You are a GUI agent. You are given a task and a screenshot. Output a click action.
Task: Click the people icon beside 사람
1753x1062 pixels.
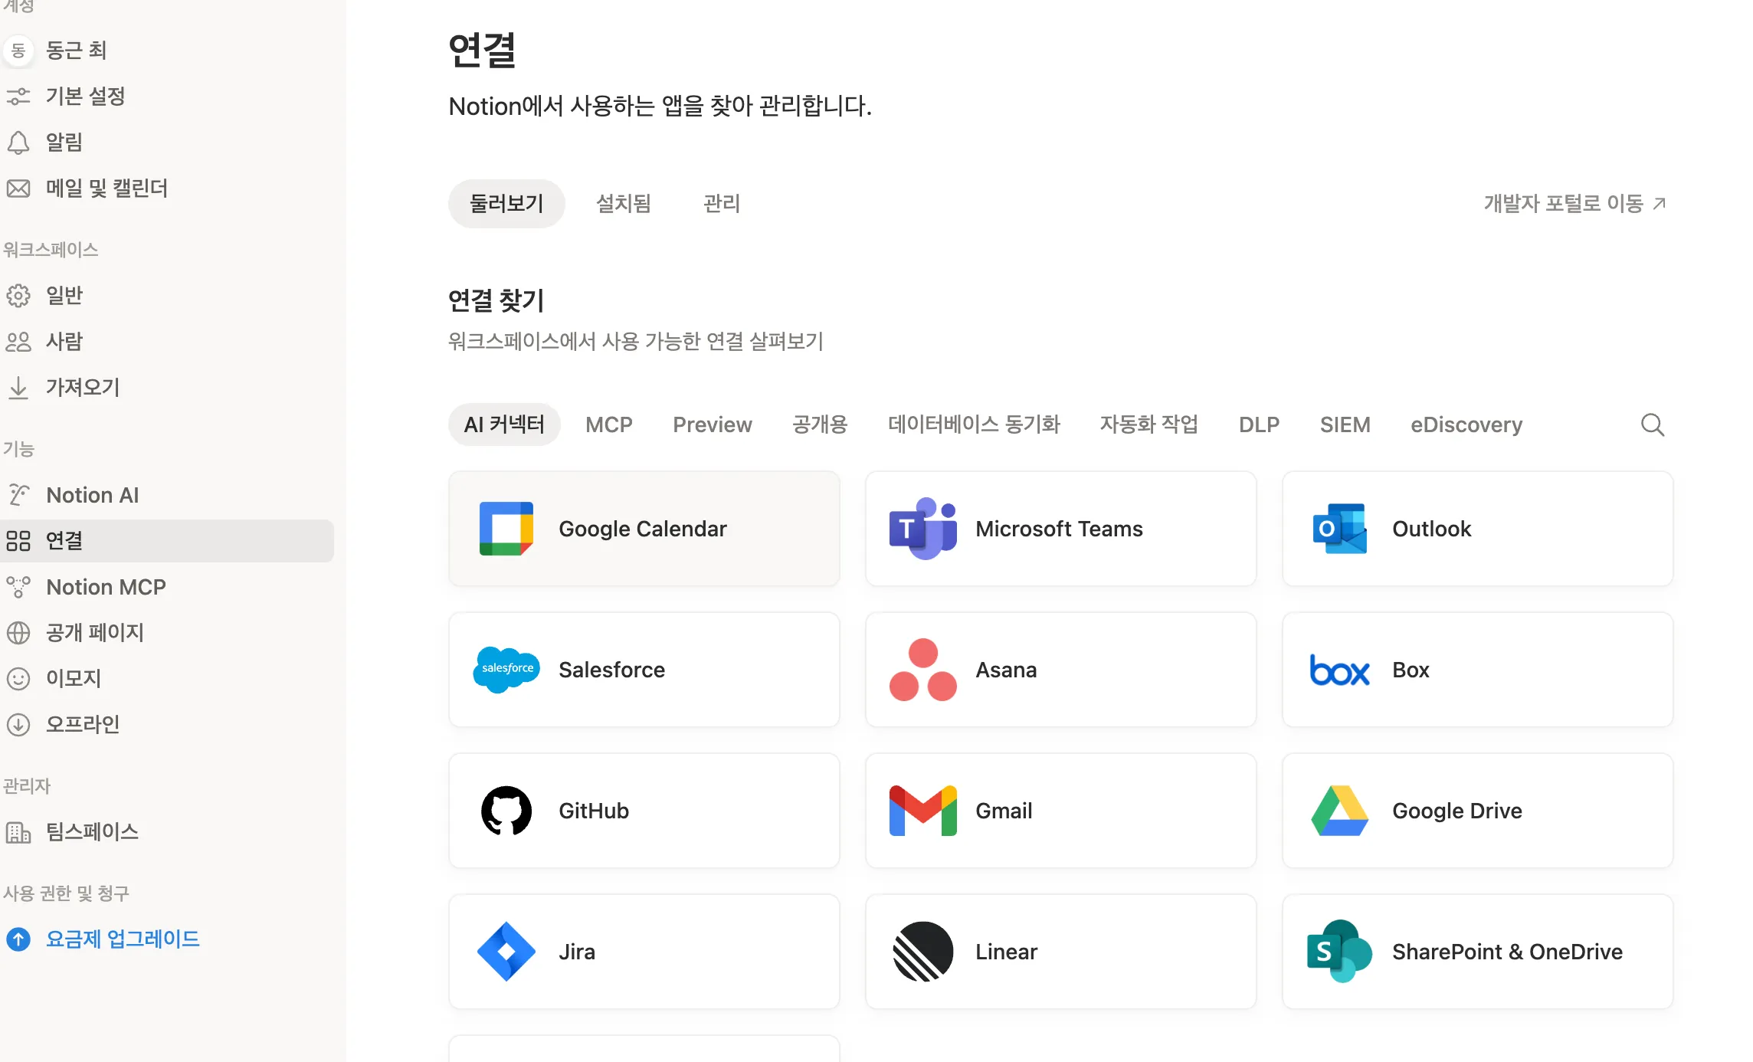[18, 342]
